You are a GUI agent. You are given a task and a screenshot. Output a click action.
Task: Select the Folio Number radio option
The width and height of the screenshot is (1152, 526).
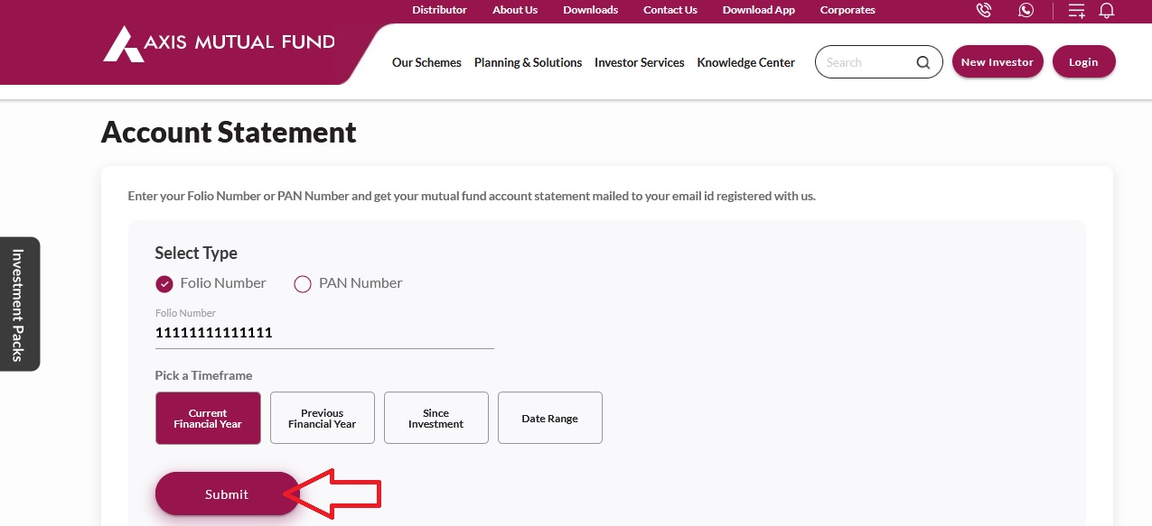[x=164, y=283]
